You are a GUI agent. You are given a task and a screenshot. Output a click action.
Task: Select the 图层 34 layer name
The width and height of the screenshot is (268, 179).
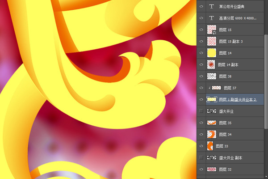[x=225, y=134]
